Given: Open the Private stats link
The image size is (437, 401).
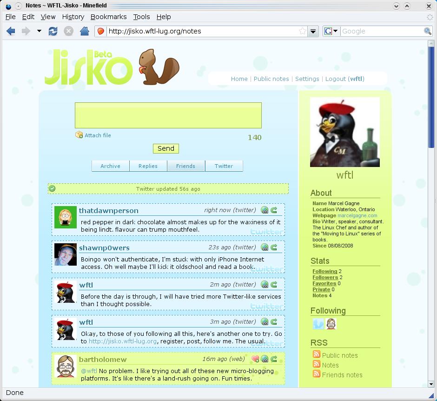Looking at the screenshot, I should [x=321, y=289].
